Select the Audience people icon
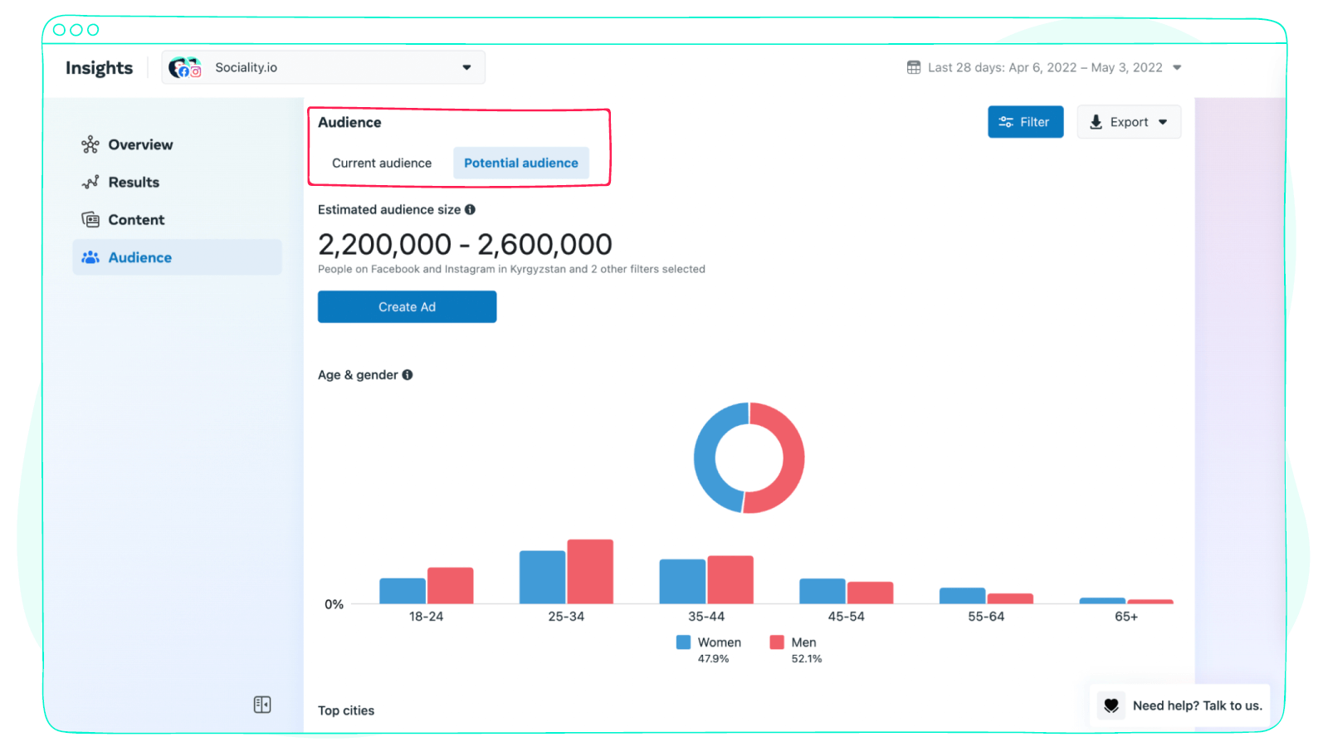Viewport: 1328px width, 747px height. [89, 257]
